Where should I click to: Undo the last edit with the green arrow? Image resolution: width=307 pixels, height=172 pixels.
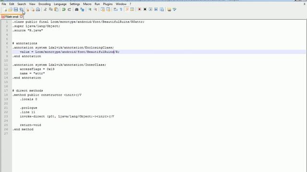(x=64, y=10)
